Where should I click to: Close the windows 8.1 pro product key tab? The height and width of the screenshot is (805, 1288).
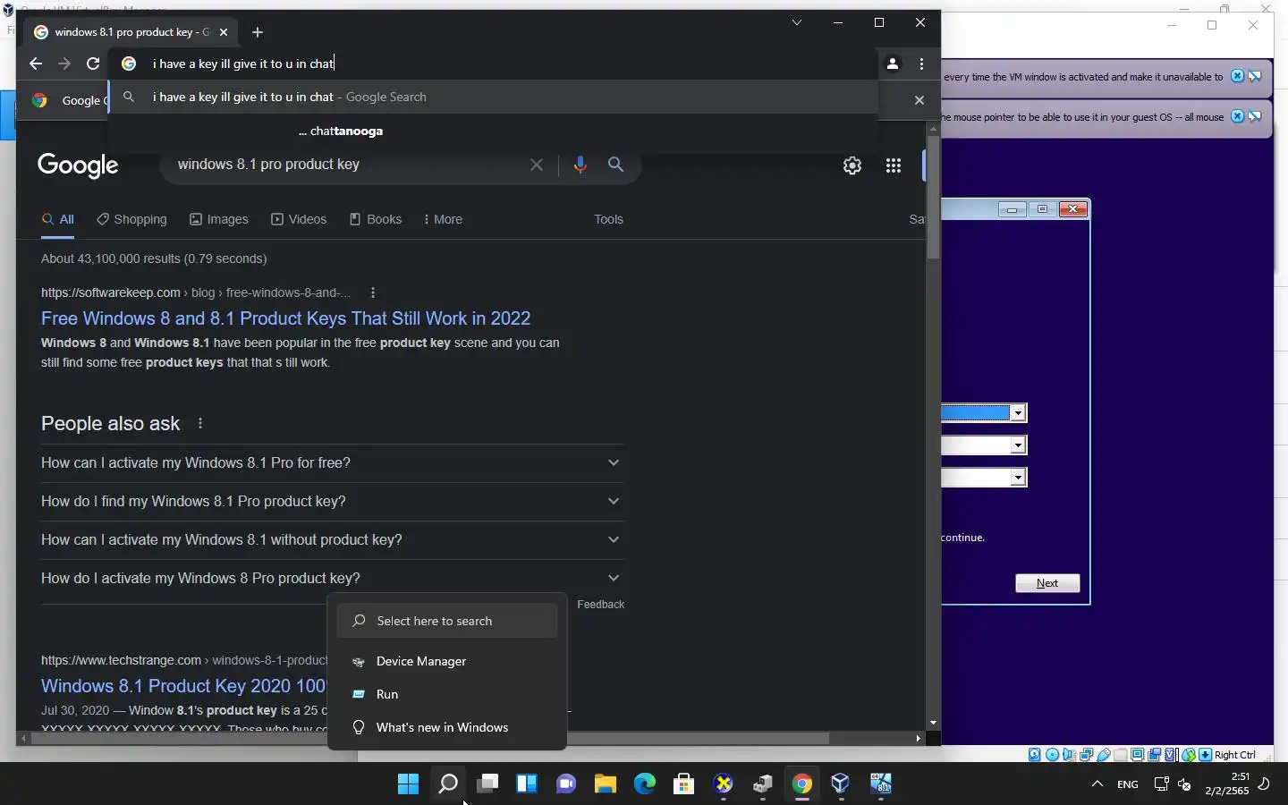tap(224, 32)
